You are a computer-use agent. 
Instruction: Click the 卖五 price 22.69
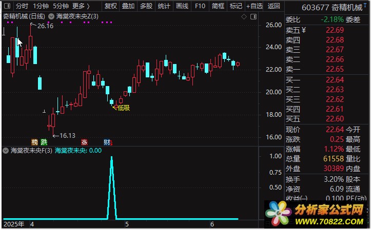[x=335, y=30]
